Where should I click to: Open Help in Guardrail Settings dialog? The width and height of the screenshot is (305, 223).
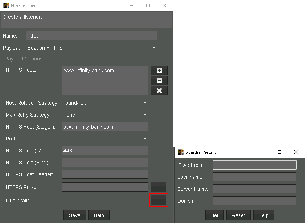(263, 215)
